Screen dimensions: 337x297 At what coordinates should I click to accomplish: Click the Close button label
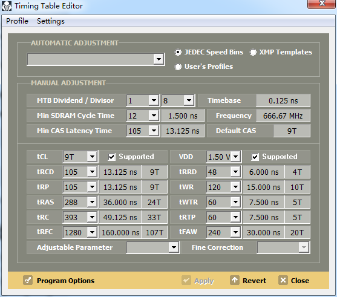click(300, 281)
